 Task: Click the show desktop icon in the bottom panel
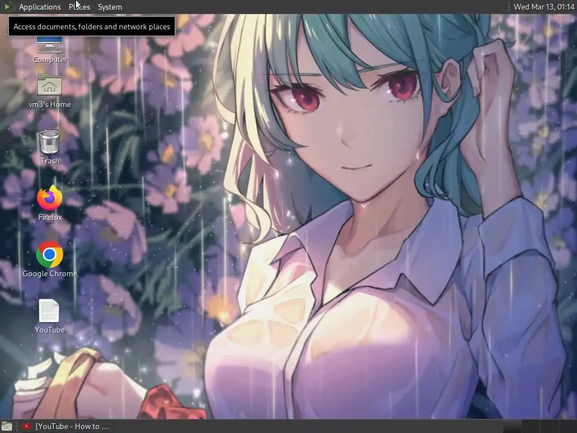pyautogui.click(x=7, y=426)
